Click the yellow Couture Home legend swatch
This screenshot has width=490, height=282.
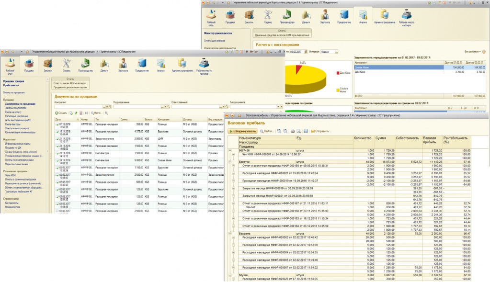coord(338,90)
